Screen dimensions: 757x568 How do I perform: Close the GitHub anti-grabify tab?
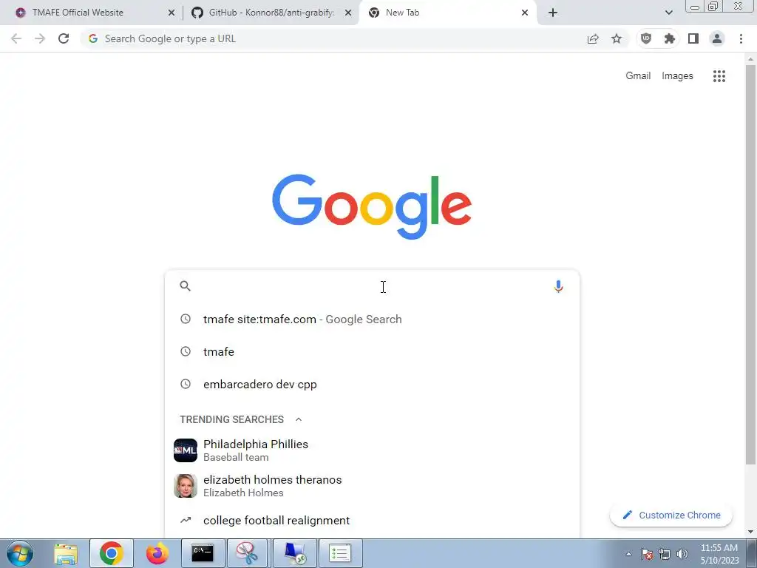click(x=348, y=13)
